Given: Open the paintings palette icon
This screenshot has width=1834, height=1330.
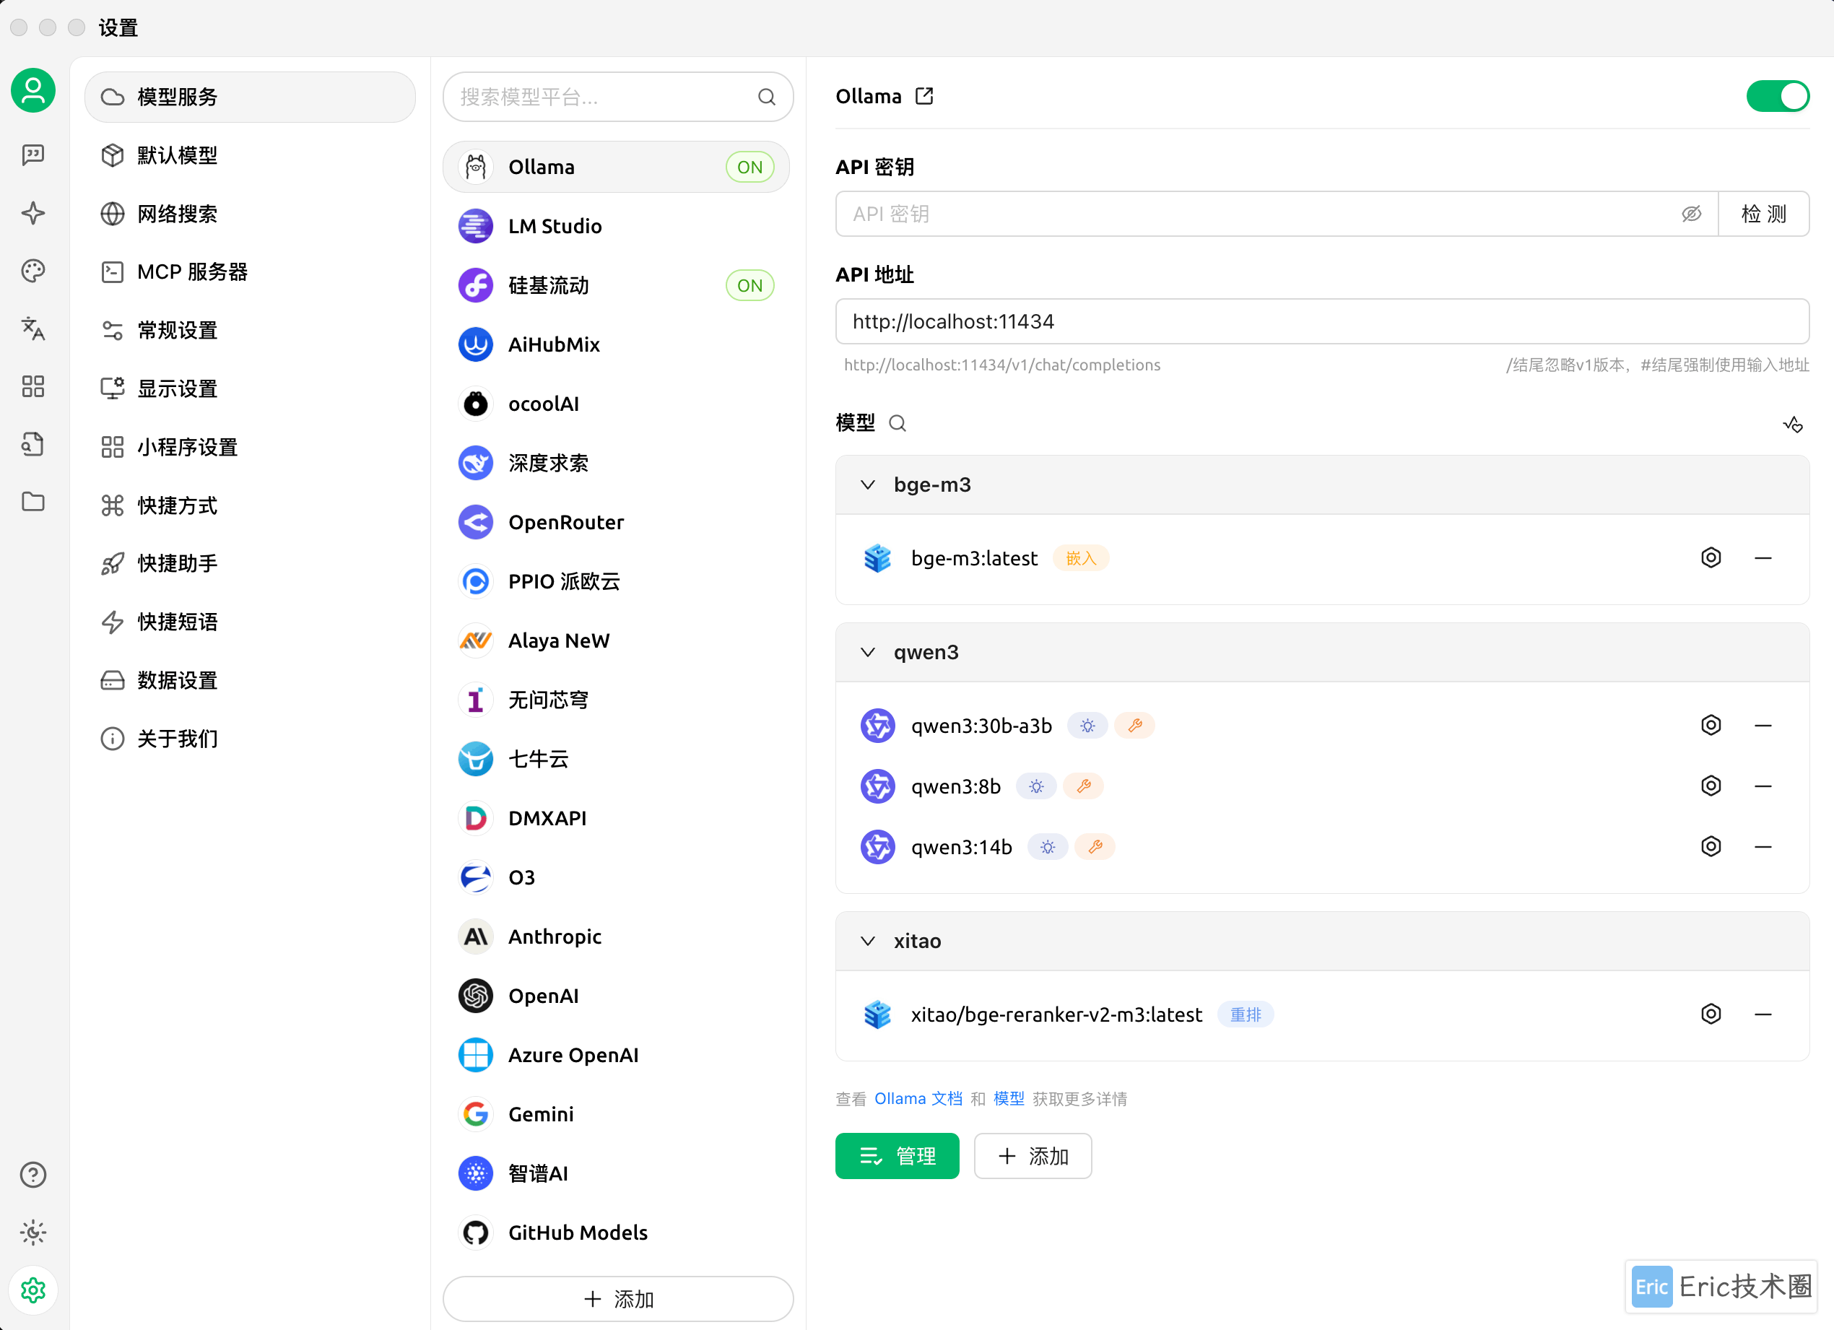Looking at the screenshot, I should coord(33,271).
